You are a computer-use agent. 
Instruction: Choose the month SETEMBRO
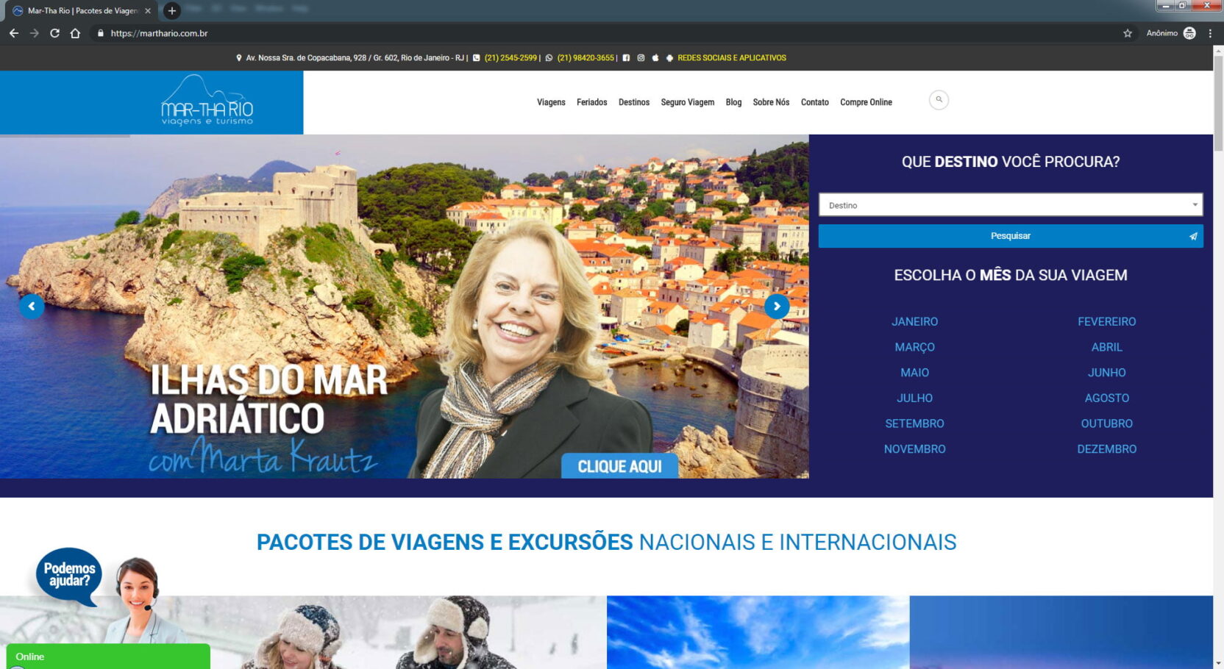click(914, 423)
